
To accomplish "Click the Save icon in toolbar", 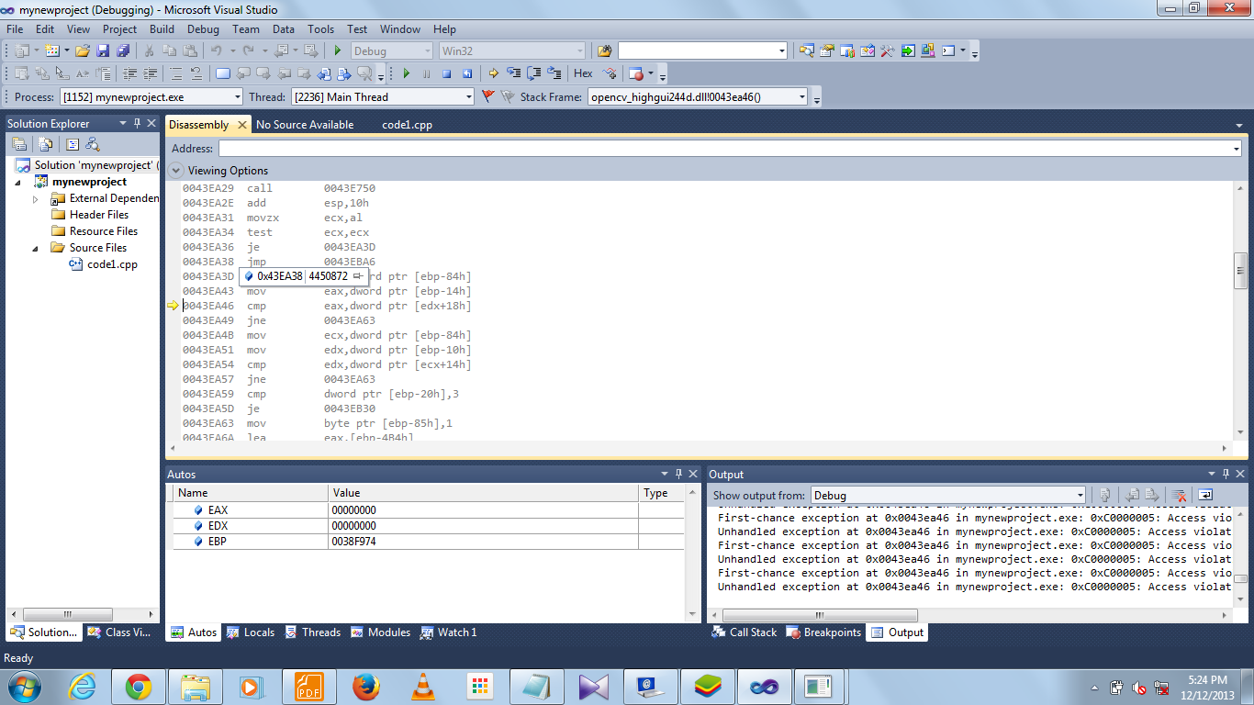I will (103, 50).
